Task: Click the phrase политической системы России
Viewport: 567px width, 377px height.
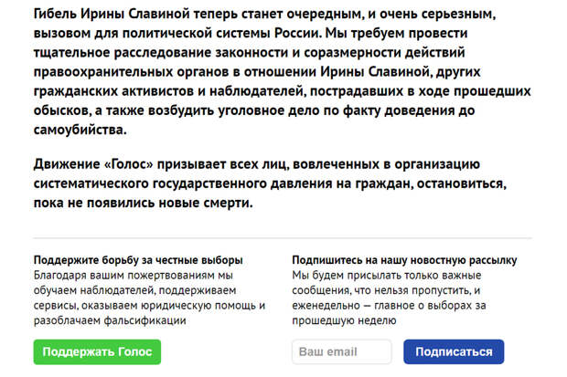Action: pyautogui.click(x=221, y=33)
